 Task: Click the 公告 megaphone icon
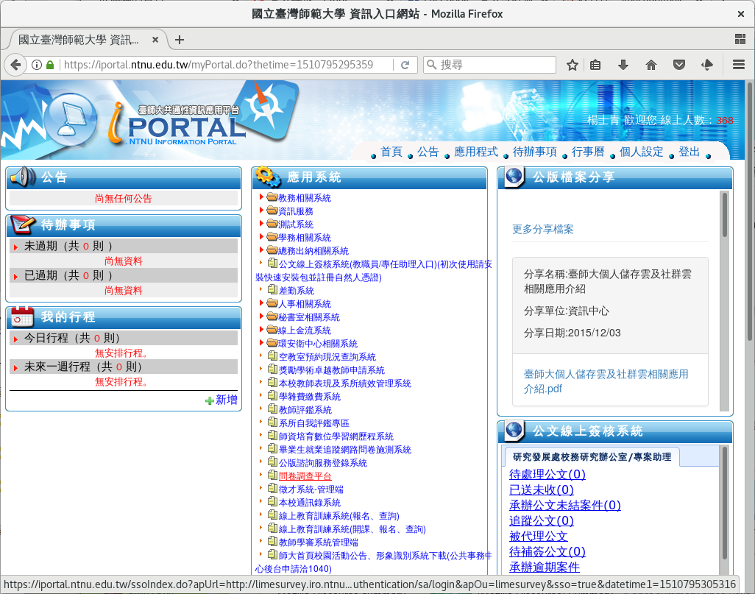point(22,177)
